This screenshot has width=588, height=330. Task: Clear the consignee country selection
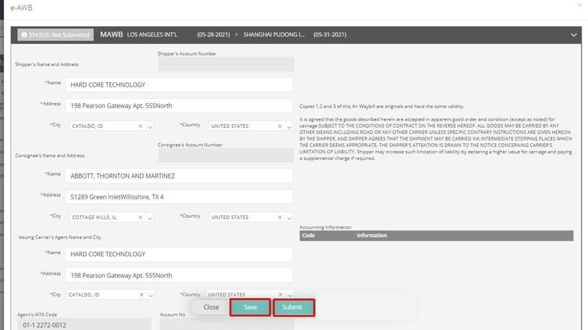pos(280,218)
